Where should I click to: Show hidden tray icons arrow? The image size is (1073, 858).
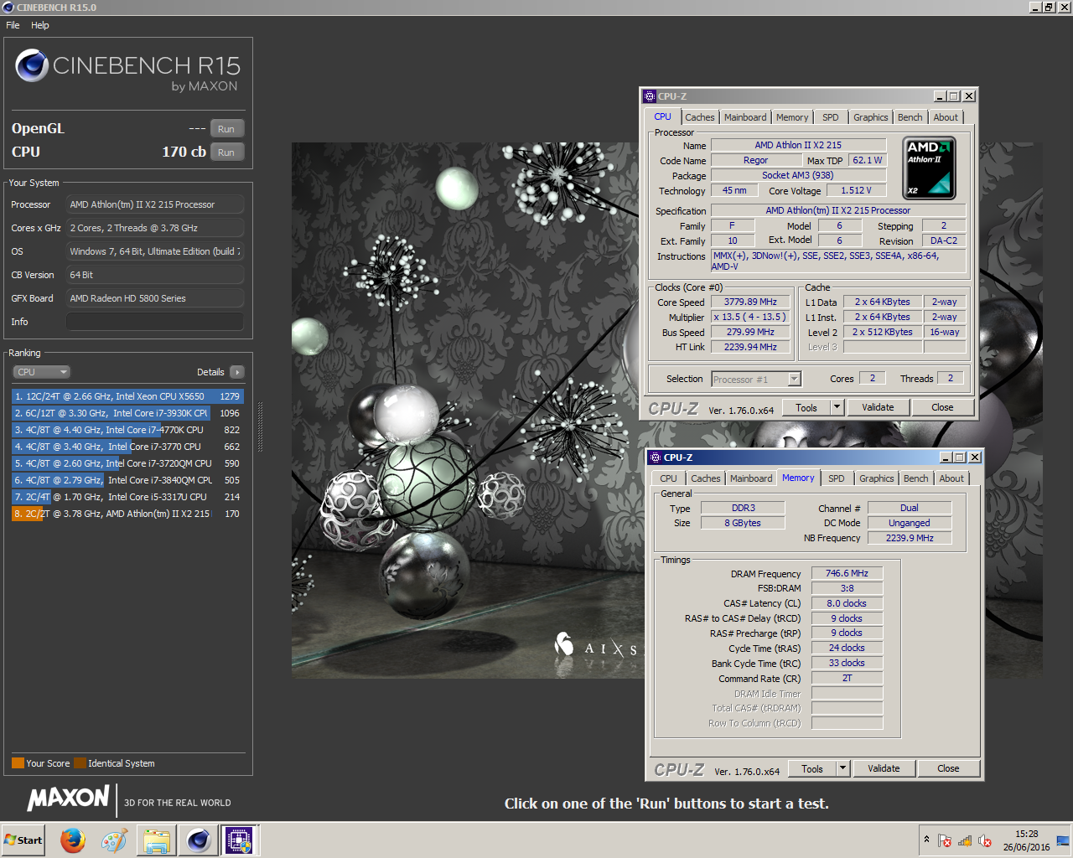point(926,840)
